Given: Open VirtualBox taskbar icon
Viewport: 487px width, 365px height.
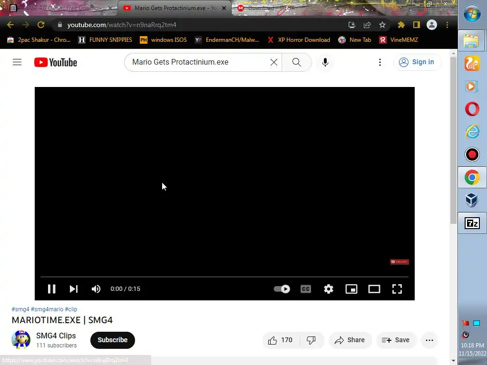Looking at the screenshot, I should [471, 200].
